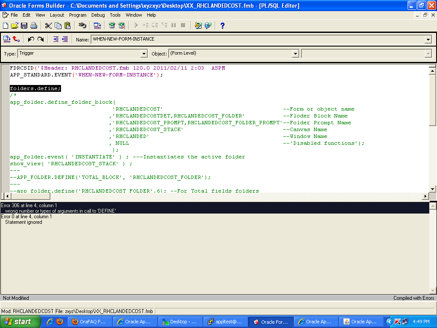Viewport: 437px width, 328px height.
Task: Save the form with diskette icon
Action: [24, 26]
